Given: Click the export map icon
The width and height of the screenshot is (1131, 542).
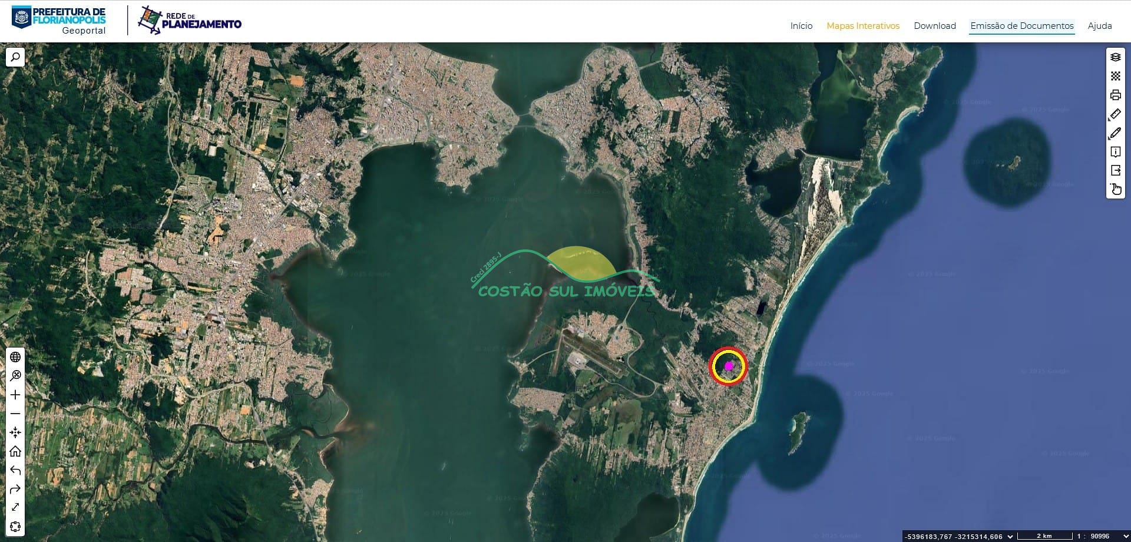Looking at the screenshot, I should click(x=1115, y=171).
